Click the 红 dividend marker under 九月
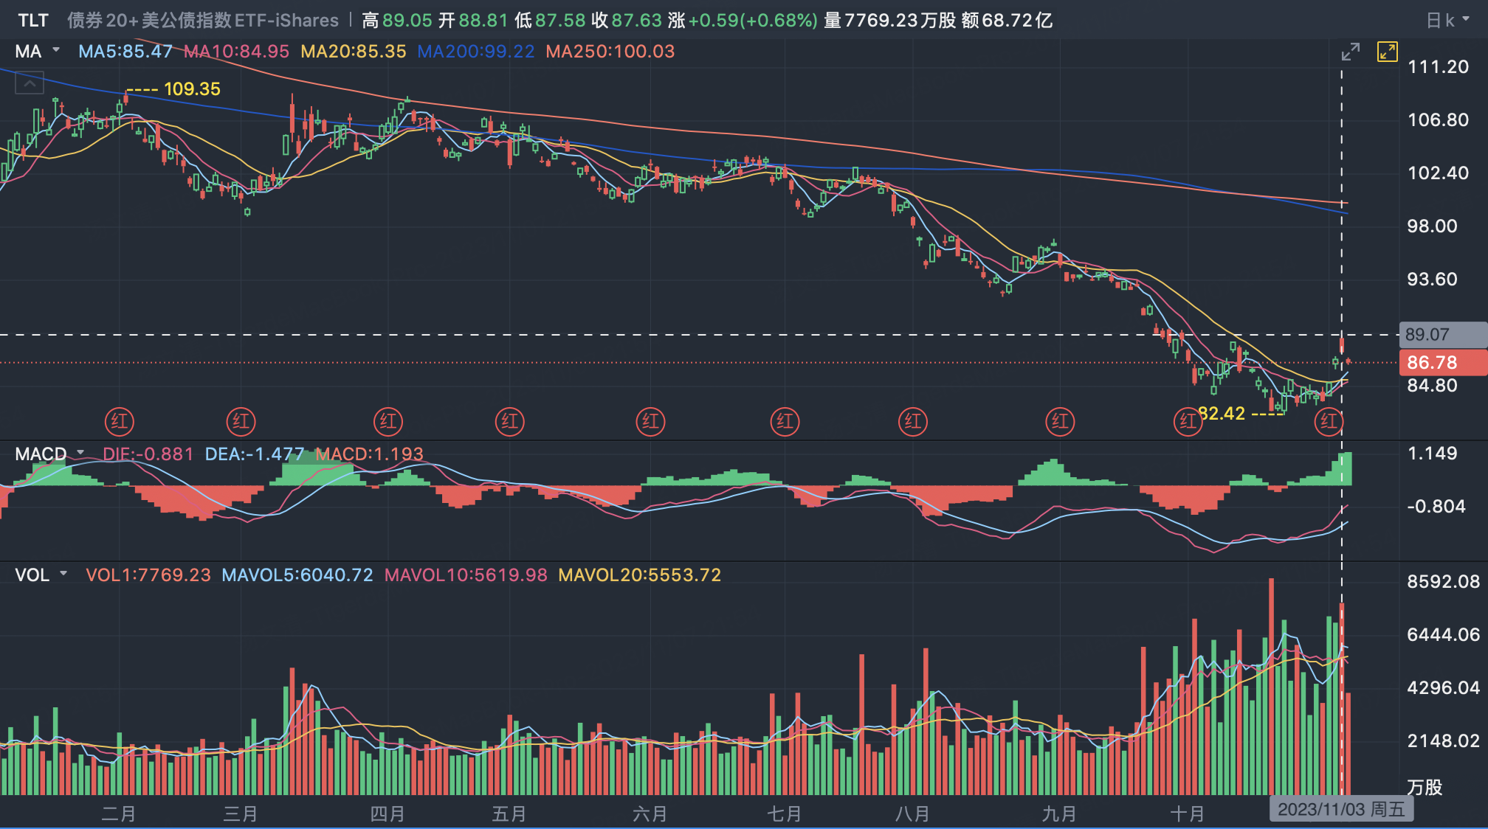The height and width of the screenshot is (829, 1488). click(1060, 422)
